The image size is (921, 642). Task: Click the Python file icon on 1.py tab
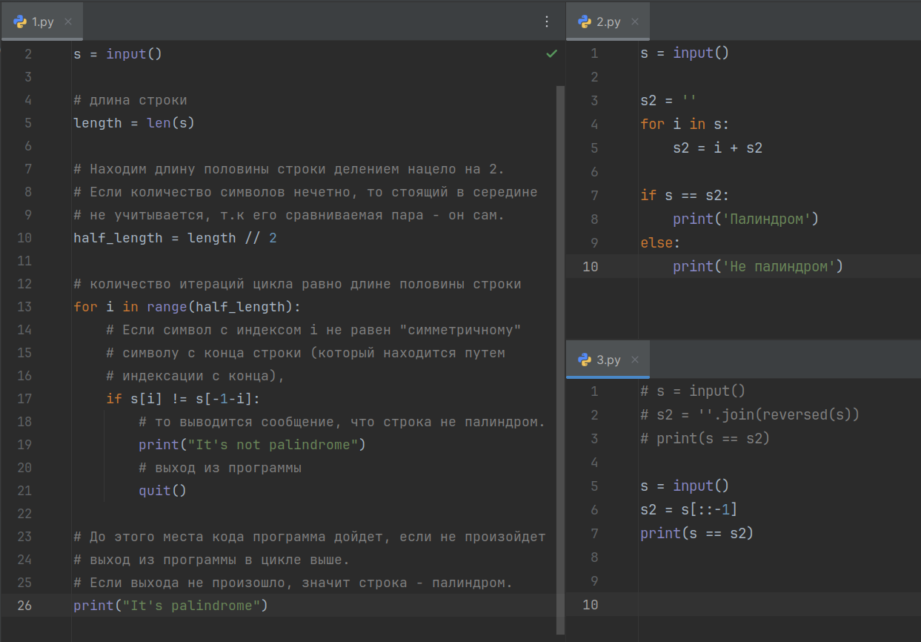(x=20, y=21)
